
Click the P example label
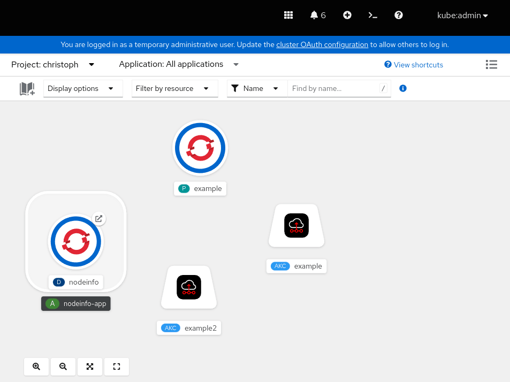[x=200, y=188]
